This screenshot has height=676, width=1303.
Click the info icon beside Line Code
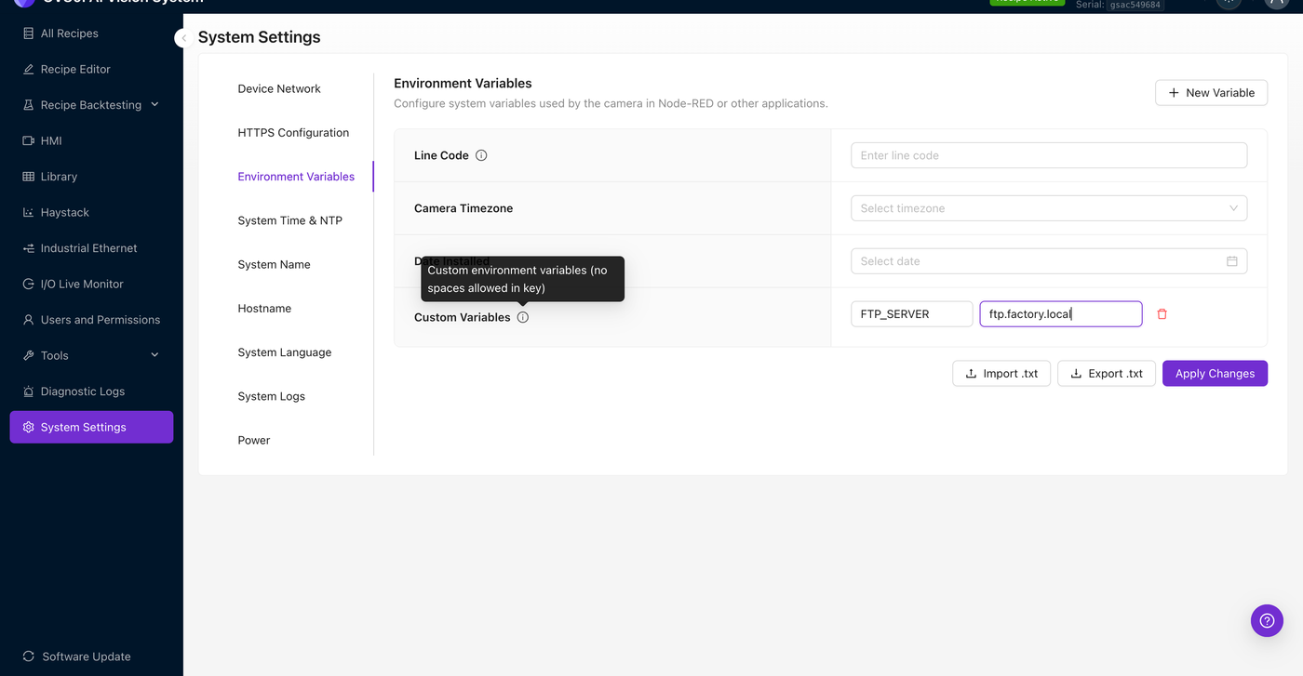coord(481,155)
